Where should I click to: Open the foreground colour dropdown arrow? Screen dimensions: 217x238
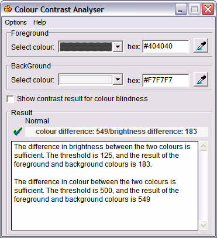click(118, 47)
